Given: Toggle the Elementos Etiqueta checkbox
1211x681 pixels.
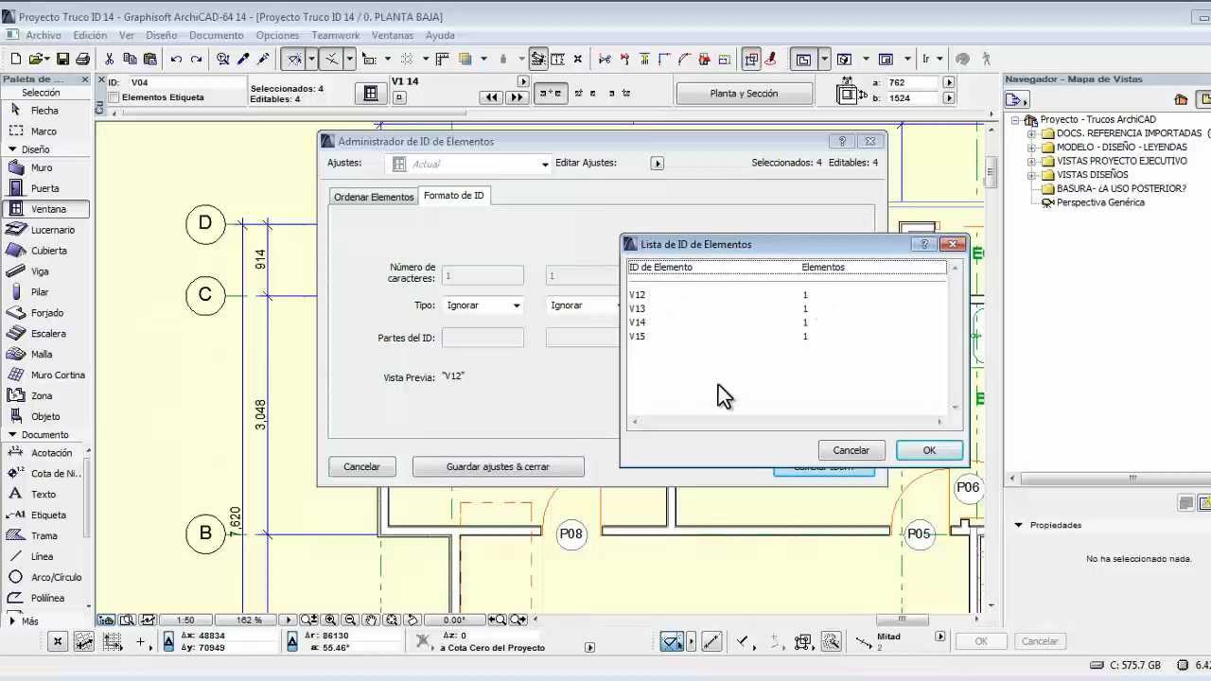Looking at the screenshot, I should [x=114, y=97].
